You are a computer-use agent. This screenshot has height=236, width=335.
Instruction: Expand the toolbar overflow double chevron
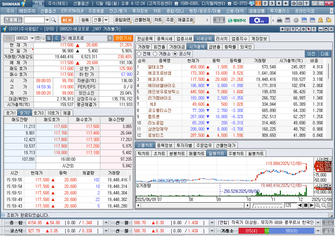pyautogui.click(x=207, y=20)
